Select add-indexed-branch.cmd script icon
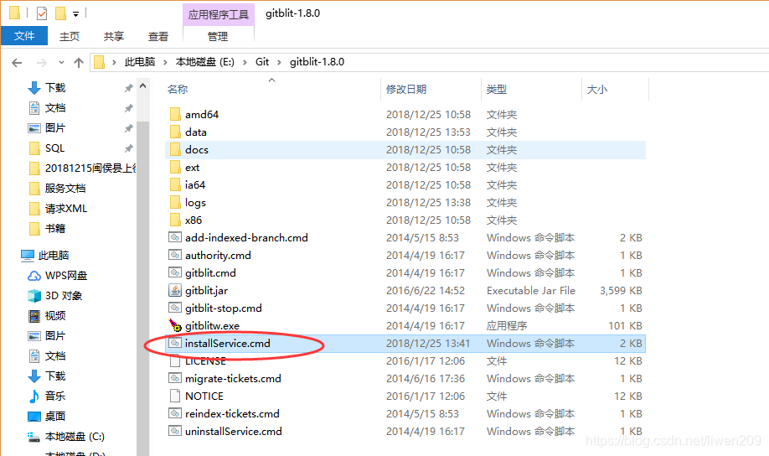The width and height of the screenshot is (769, 456). [x=175, y=237]
